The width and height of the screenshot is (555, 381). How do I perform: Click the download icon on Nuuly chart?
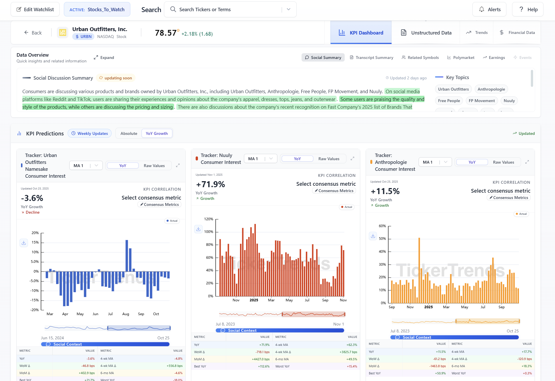198,229
